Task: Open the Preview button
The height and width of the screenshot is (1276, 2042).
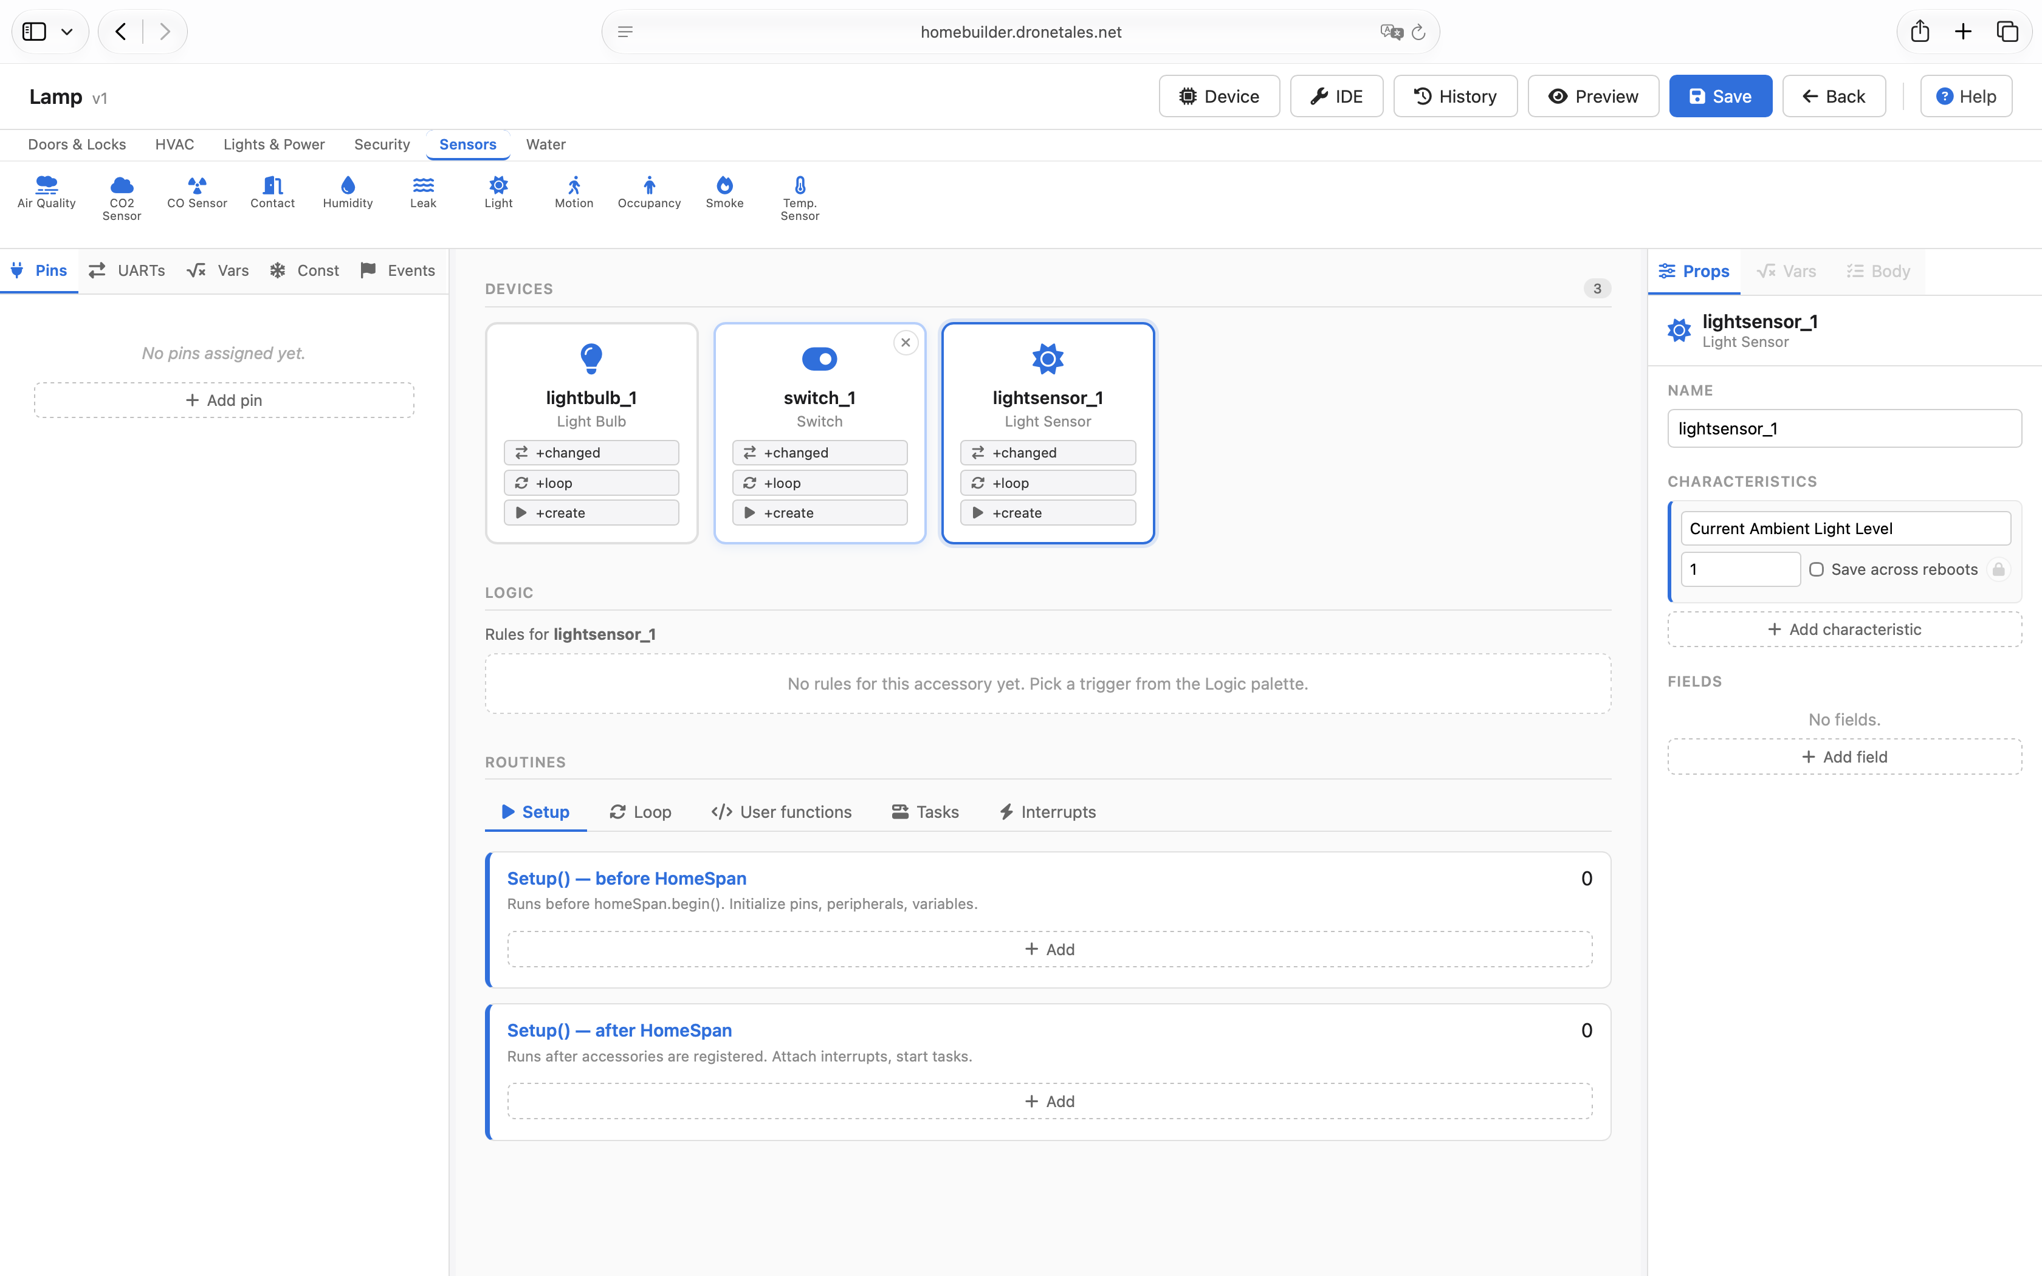Action: 1593,96
